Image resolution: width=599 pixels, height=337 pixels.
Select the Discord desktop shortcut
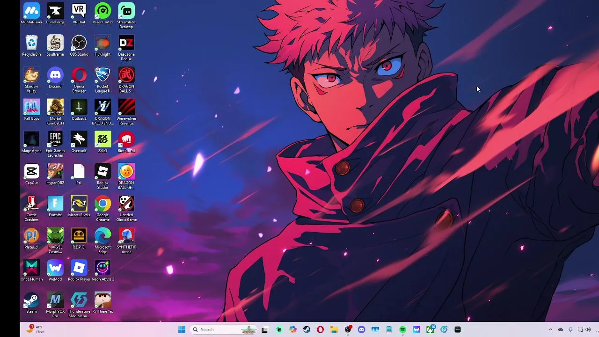point(55,78)
